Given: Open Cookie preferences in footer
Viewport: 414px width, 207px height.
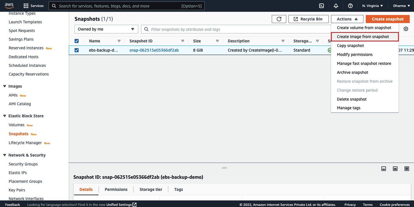Looking at the screenshot, I should [x=395, y=205].
